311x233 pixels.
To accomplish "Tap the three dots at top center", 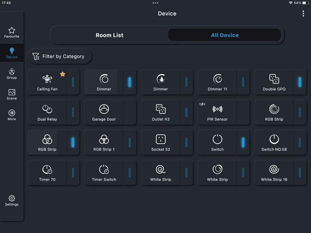I will tap(155, 3).
